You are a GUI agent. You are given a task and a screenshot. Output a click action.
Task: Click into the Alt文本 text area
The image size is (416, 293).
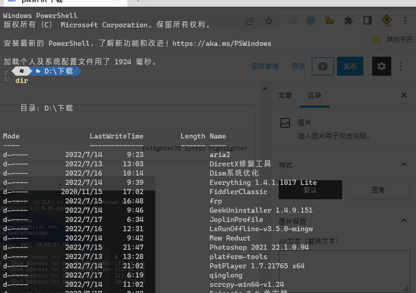pos(344,271)
